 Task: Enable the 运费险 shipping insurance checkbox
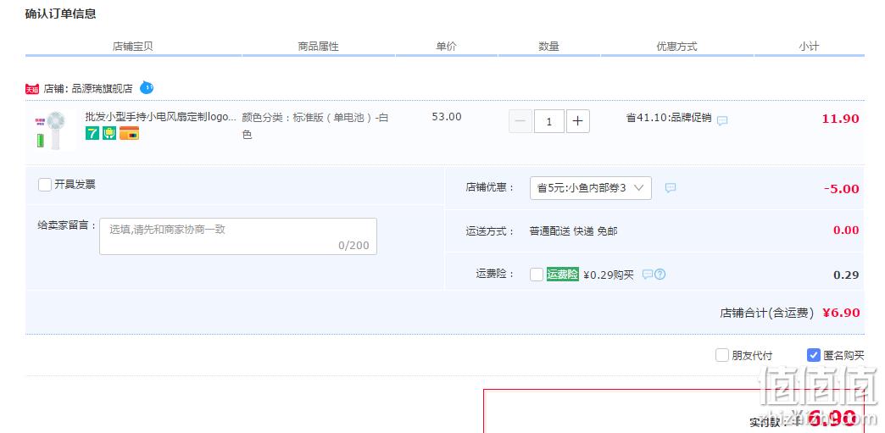pyautogui.click(x=537, y=275)
